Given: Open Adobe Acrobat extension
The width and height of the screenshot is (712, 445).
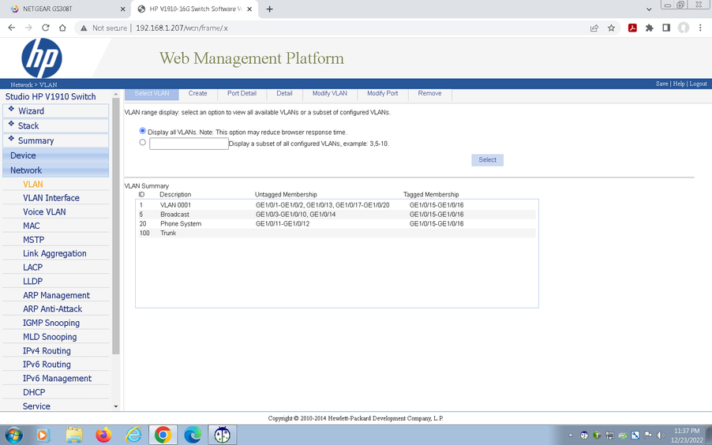Looking at the screenshot, I should 632,28.
